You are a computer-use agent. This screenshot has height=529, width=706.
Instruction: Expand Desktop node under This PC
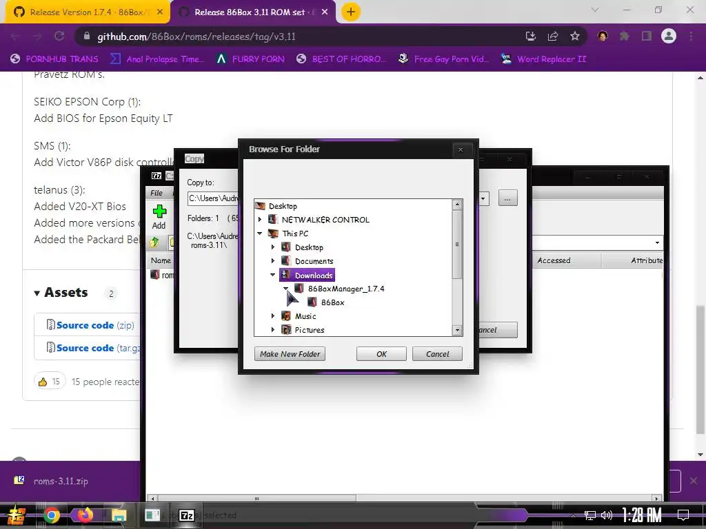coord(273,247)
